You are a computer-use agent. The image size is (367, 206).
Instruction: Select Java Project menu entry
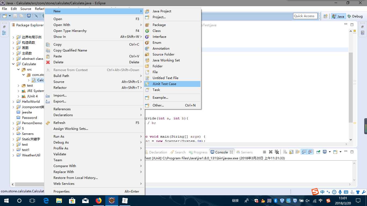pos(172,11)
